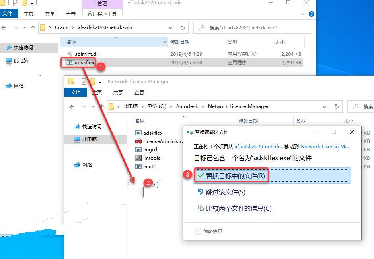
Task: Select the lmutil application icon
Action: 138,166
